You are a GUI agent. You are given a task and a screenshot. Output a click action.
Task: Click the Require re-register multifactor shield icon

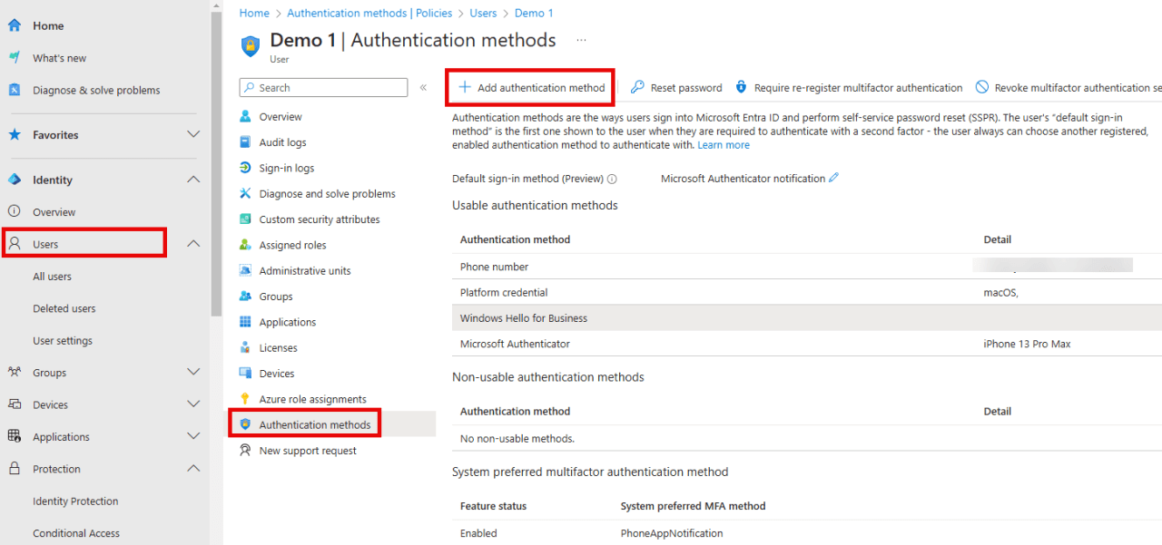741,88
